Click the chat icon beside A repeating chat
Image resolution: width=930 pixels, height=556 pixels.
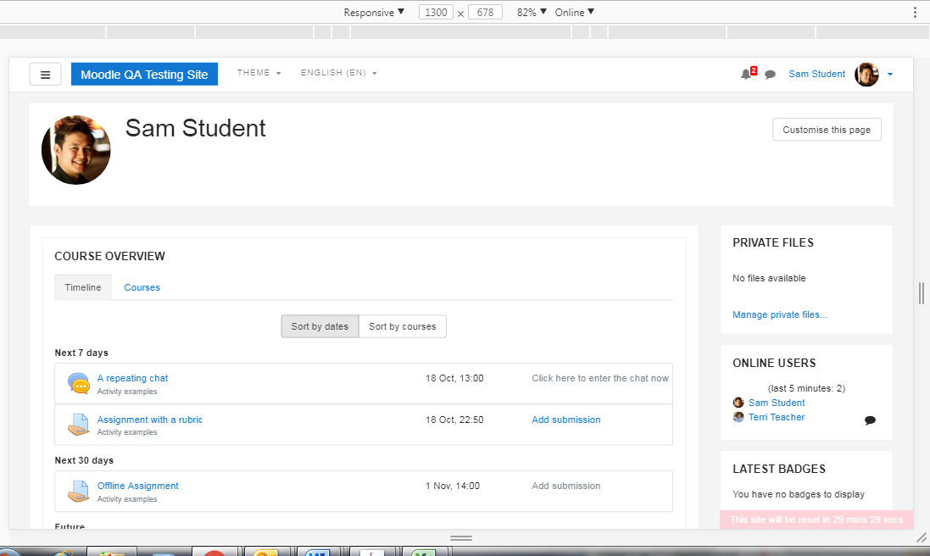(x=78, y=383)
